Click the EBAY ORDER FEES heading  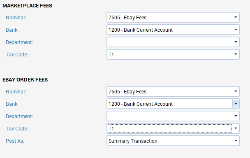tap(25, 80)
